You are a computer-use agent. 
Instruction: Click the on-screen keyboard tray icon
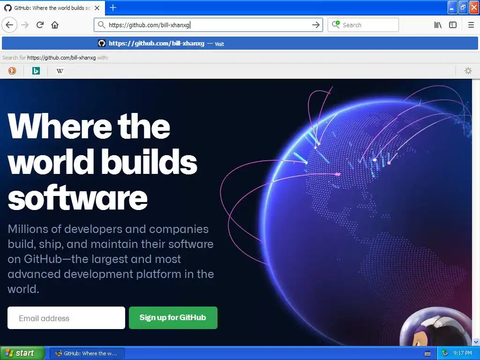pyautogui.click(x=427, y=353)
